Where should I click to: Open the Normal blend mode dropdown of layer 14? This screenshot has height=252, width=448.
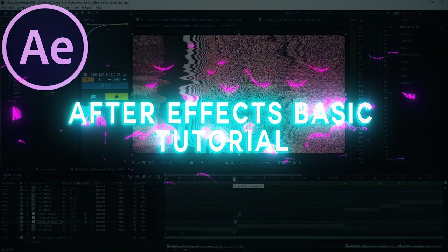click(x=102, y=210)
